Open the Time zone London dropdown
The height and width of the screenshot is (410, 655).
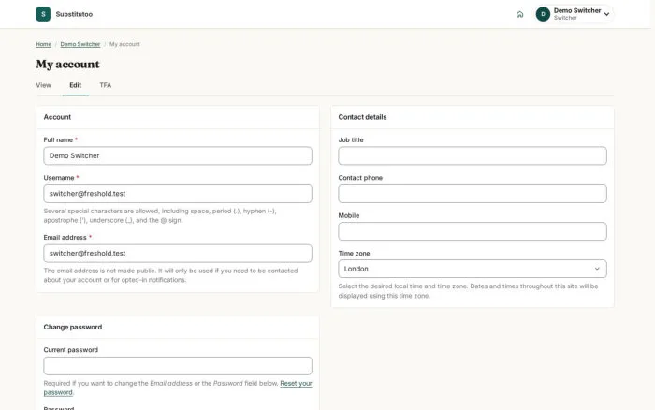[x=473, y=269]
